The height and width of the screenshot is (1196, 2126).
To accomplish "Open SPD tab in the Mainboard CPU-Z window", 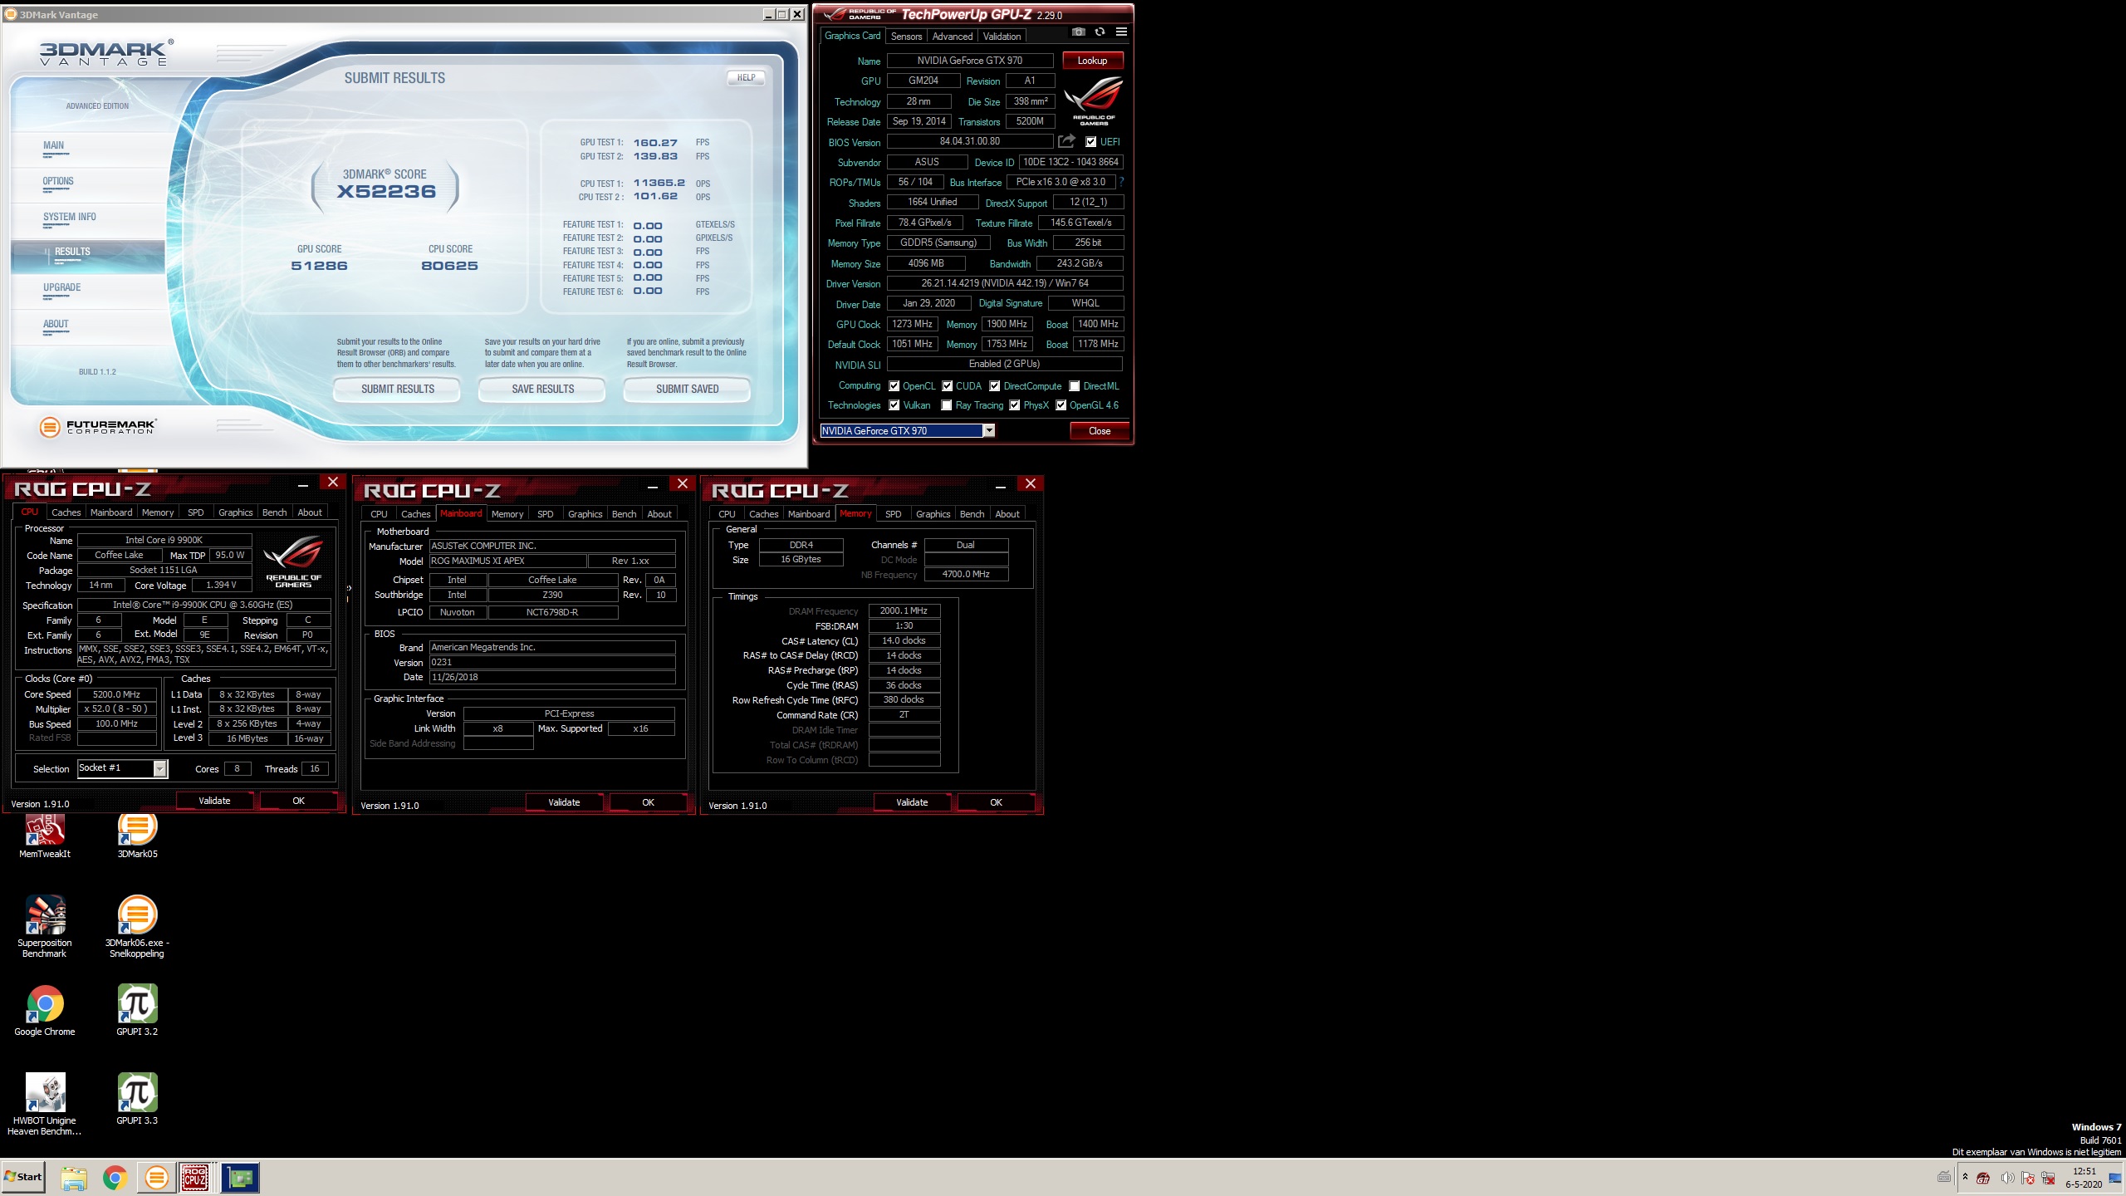I will pos(545,514).
